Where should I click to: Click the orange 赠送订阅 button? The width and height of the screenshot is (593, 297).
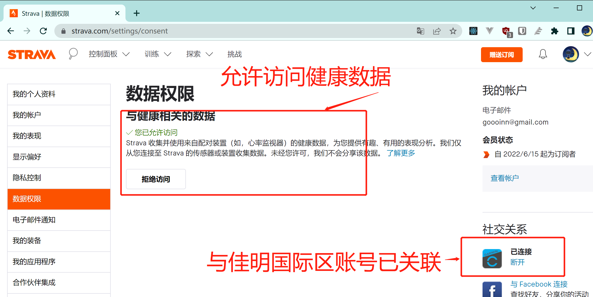point(501,55)
